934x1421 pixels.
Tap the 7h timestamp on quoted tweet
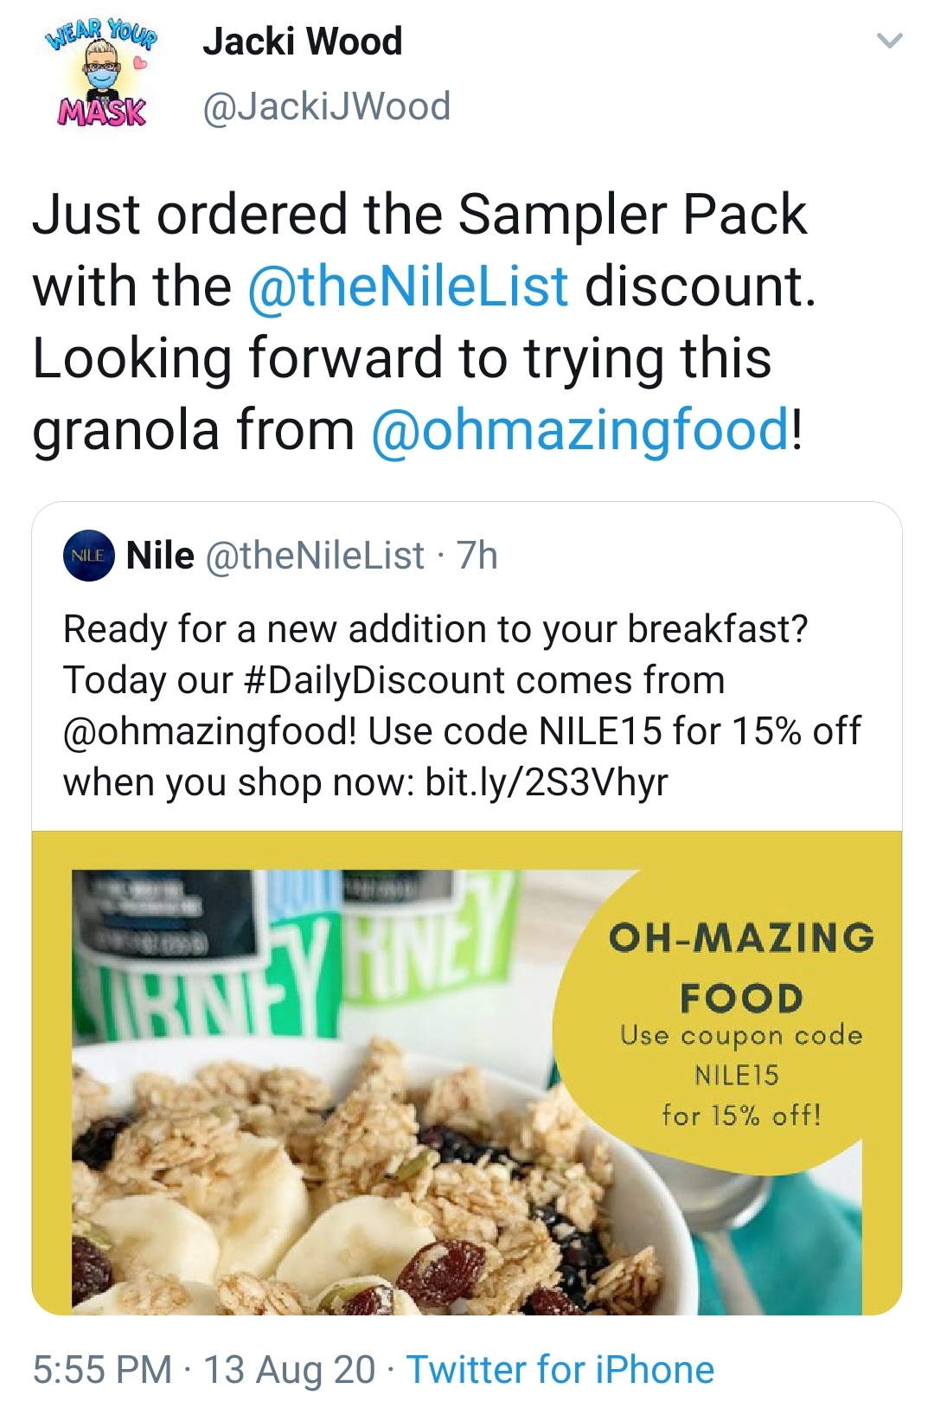[477, 556]
